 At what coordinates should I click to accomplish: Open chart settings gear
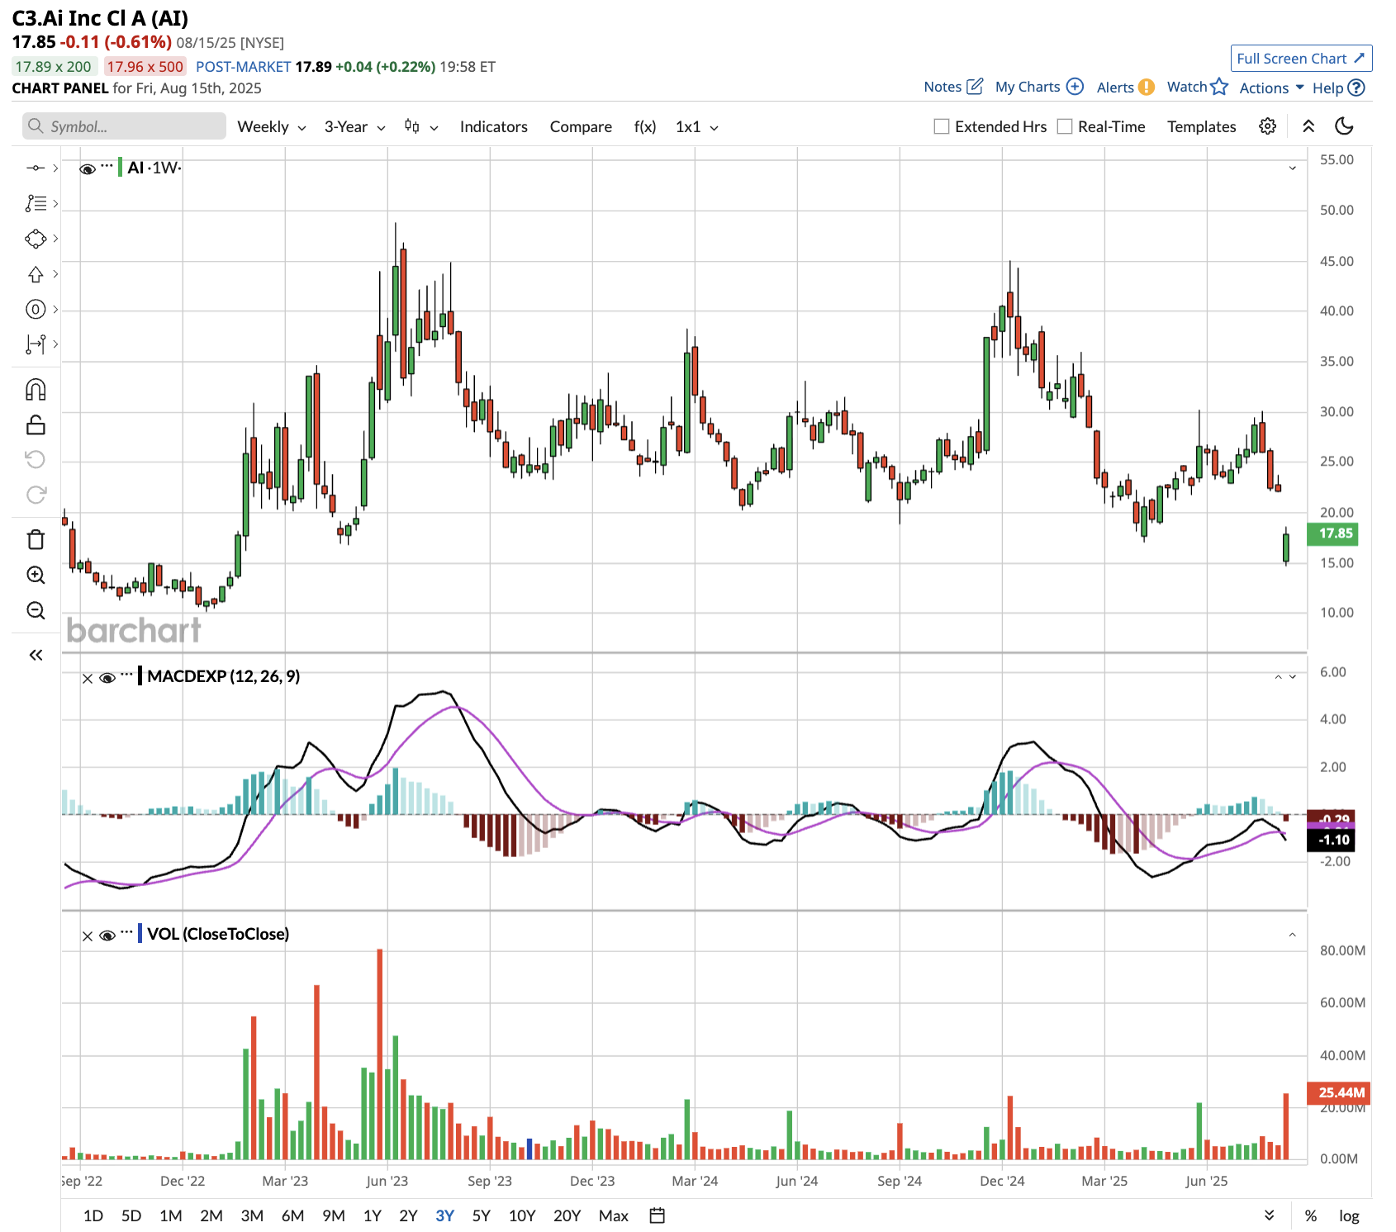pos(1267,126)
